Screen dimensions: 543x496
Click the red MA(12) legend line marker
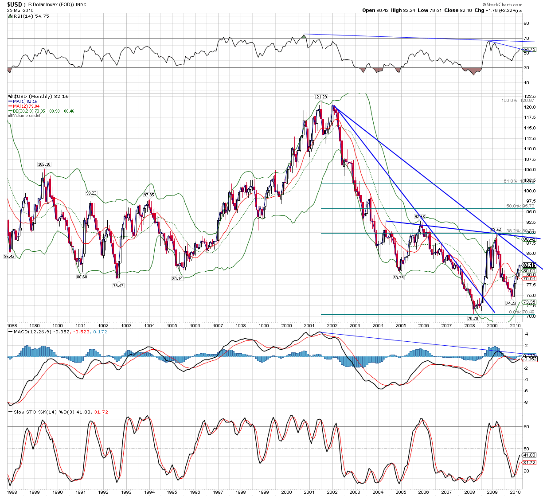(x=11, y=106)
